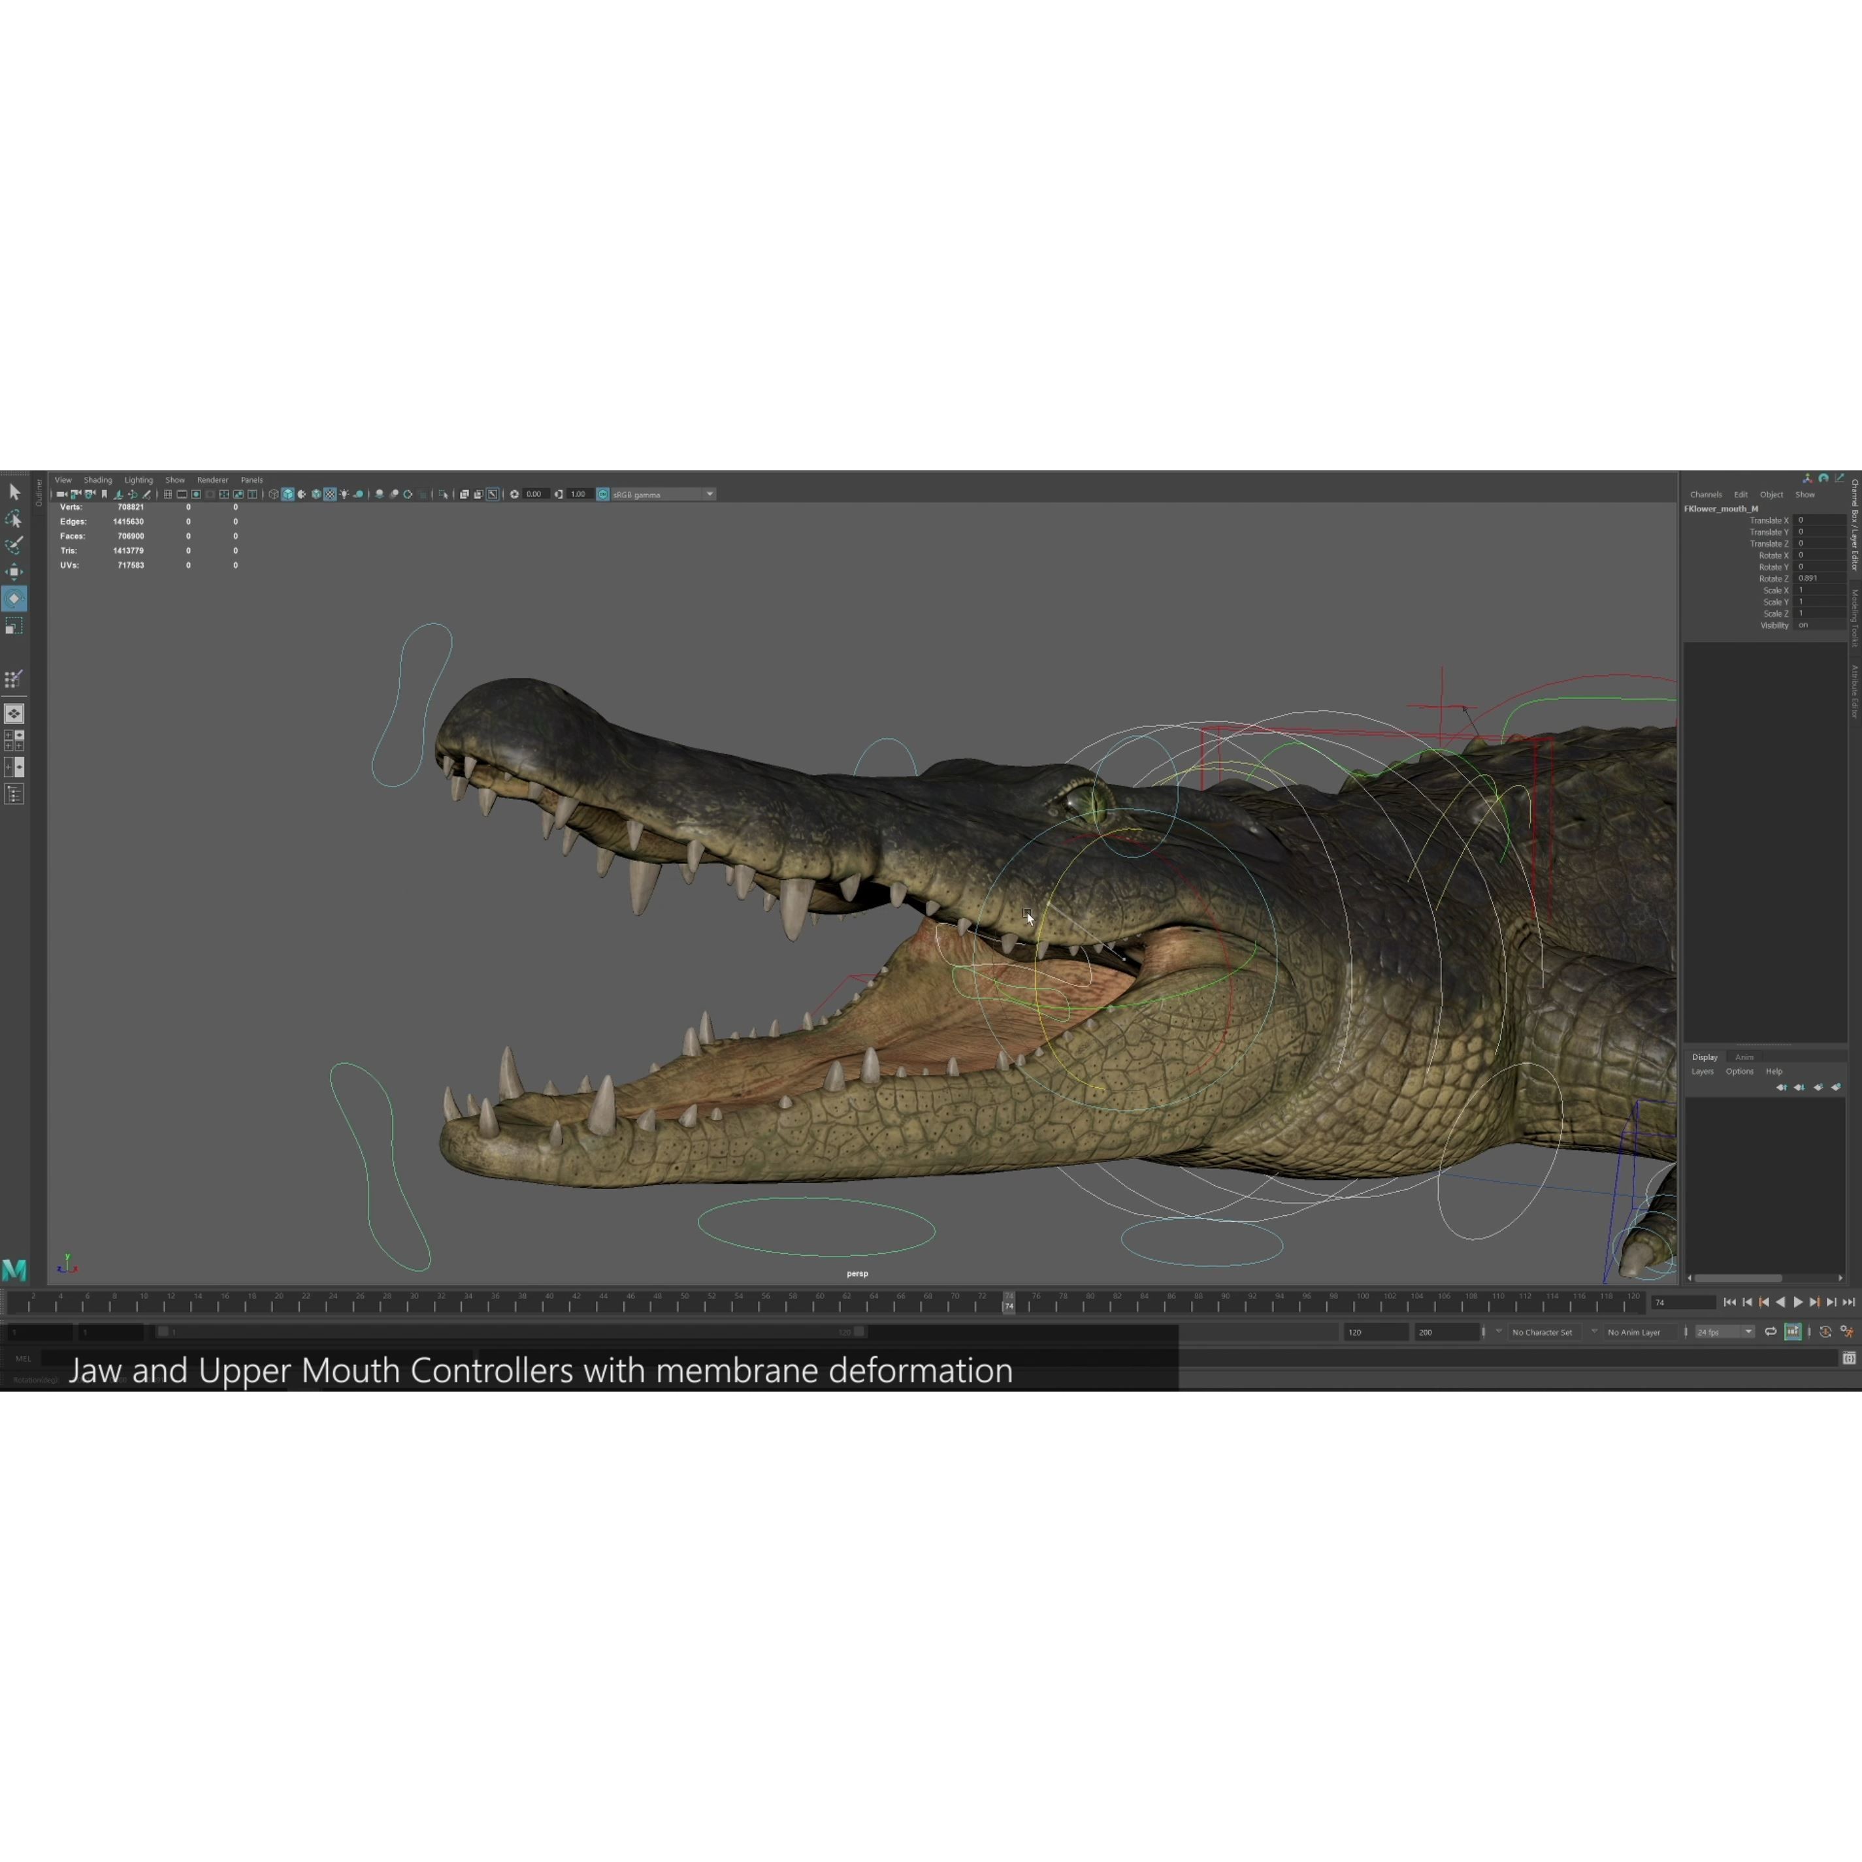This screenshot has height=1862, width=1862.
Task: Click the FKlower_mouth_M object name
Action: point(1722,509)
